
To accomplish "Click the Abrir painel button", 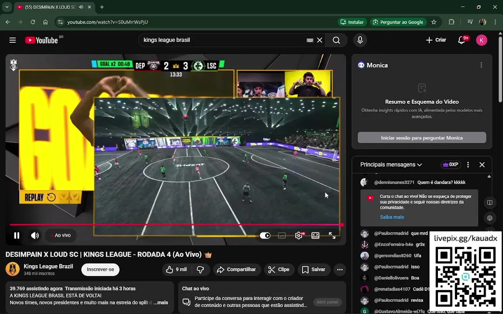I will coord(327,302).
